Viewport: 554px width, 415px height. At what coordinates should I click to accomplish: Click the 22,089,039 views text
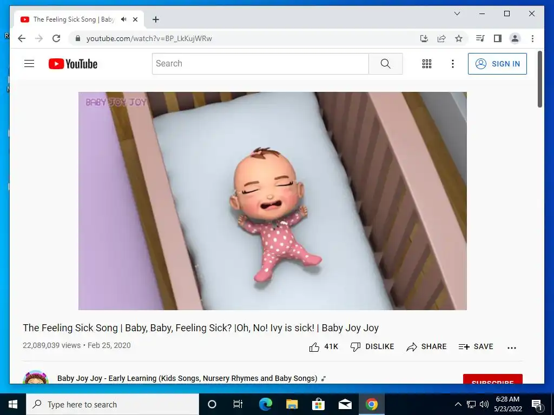[x=51, y=345]
